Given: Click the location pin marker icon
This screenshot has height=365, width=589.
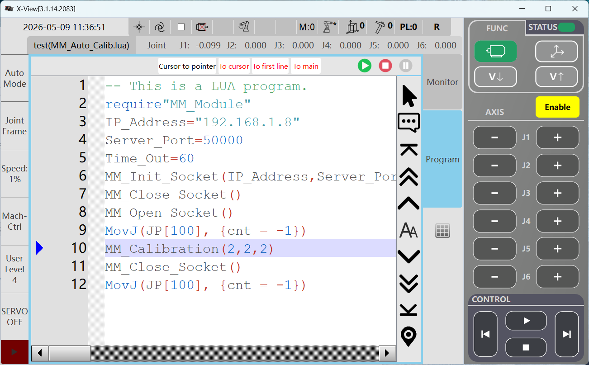Looking at the screenshot, I should 409,337.
